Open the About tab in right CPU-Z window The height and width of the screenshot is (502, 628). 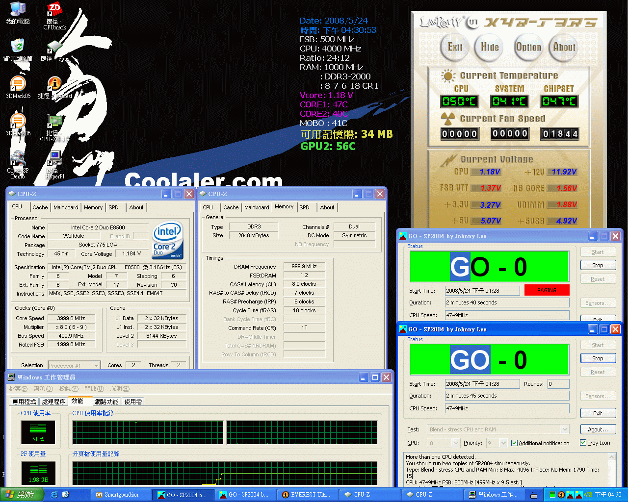coord(327,207)
